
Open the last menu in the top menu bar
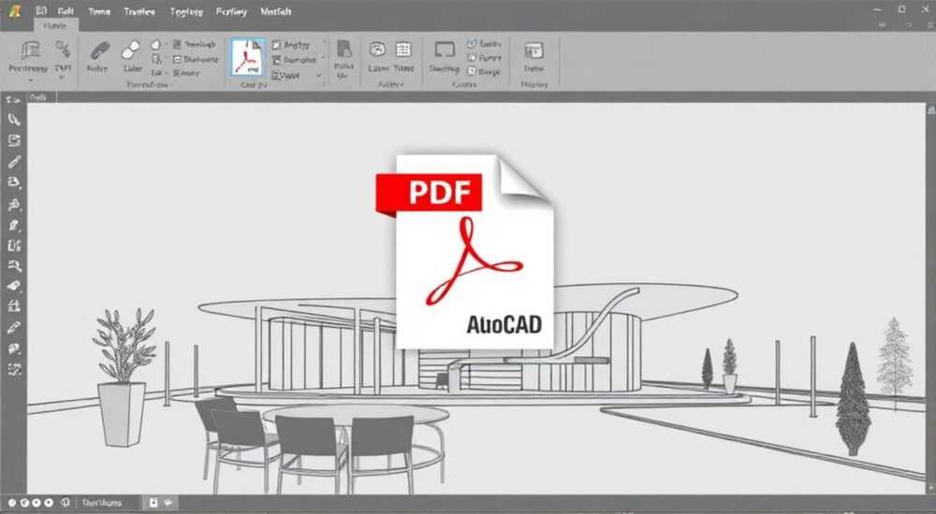(x=276, y=11)
